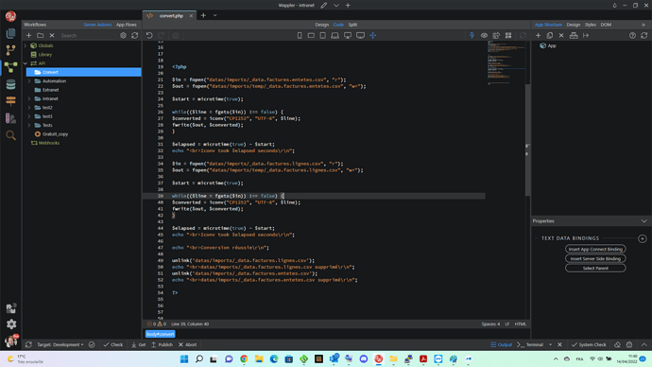Viewport: 652px width, 367px height.
Task: Click the Publish button
Action: point(162,344)
